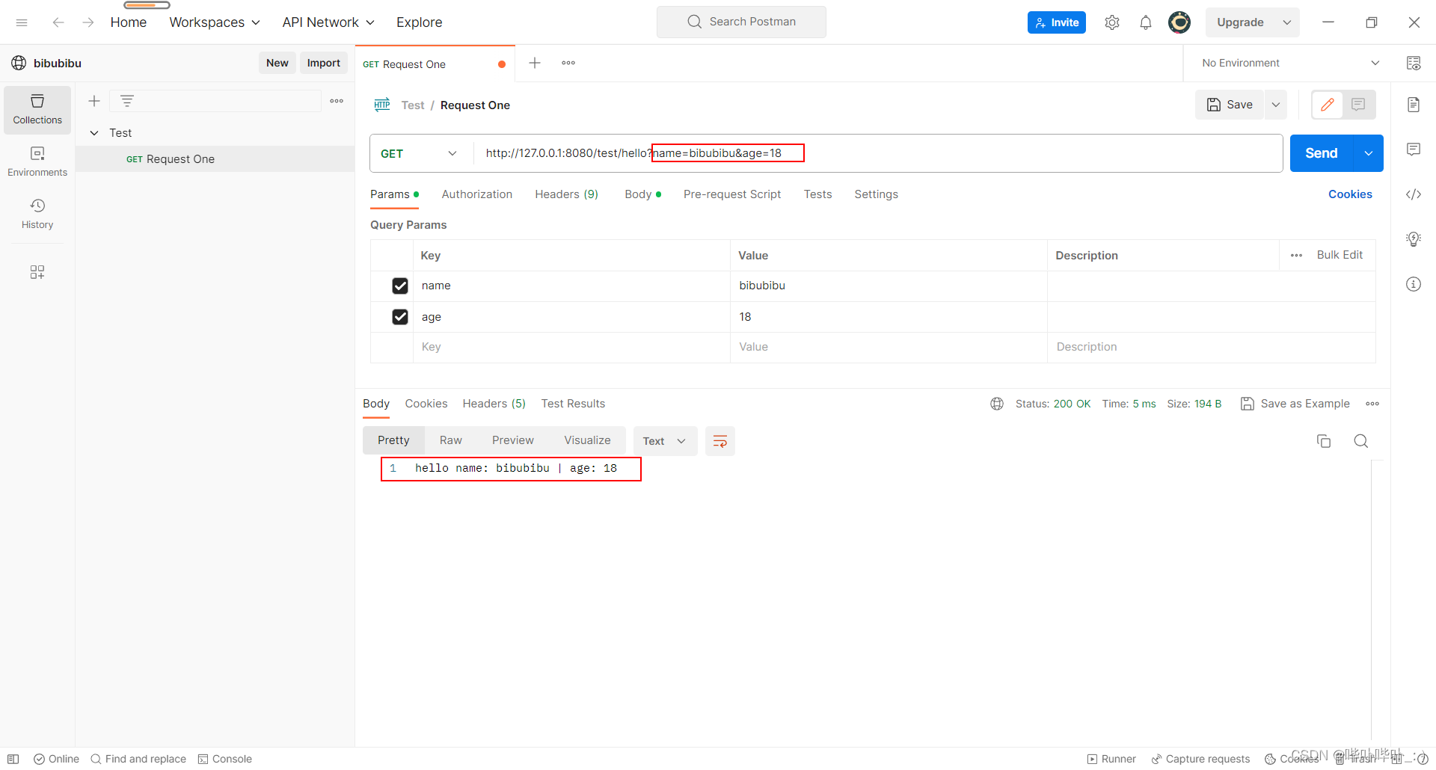Screen dimensions: 1436x770
Task: Search within the response body
Action: tap(1361, 441)
